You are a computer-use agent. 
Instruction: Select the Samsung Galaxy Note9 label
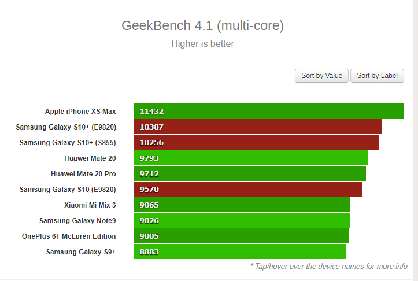click(x=77, y=221)
